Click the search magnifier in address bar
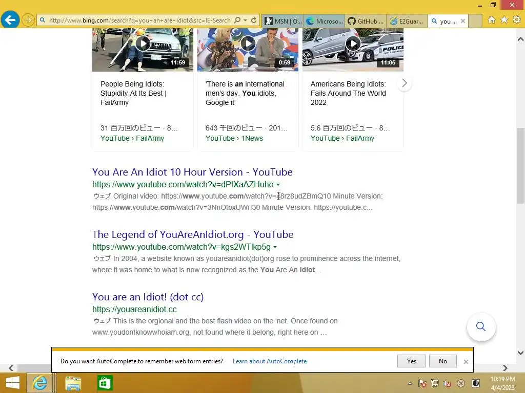 (x=237, y=20)
